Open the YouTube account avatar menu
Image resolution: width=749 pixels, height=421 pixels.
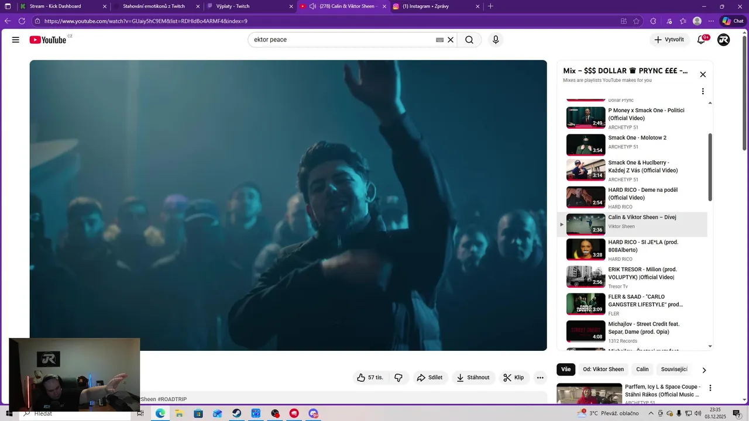click(x=724, y=40)
